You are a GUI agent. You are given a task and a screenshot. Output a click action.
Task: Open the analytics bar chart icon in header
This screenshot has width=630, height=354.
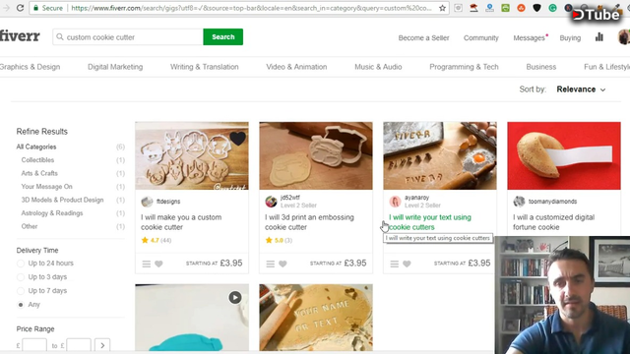599,37
